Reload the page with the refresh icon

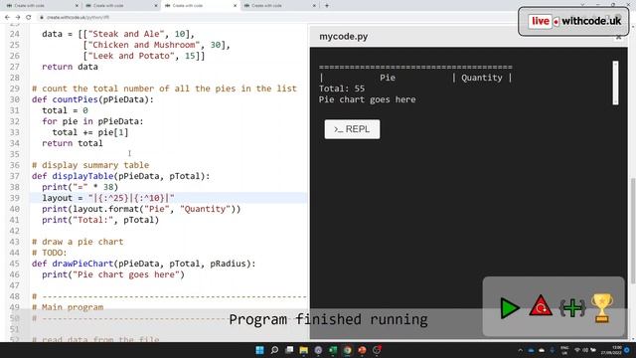[29, 18]
